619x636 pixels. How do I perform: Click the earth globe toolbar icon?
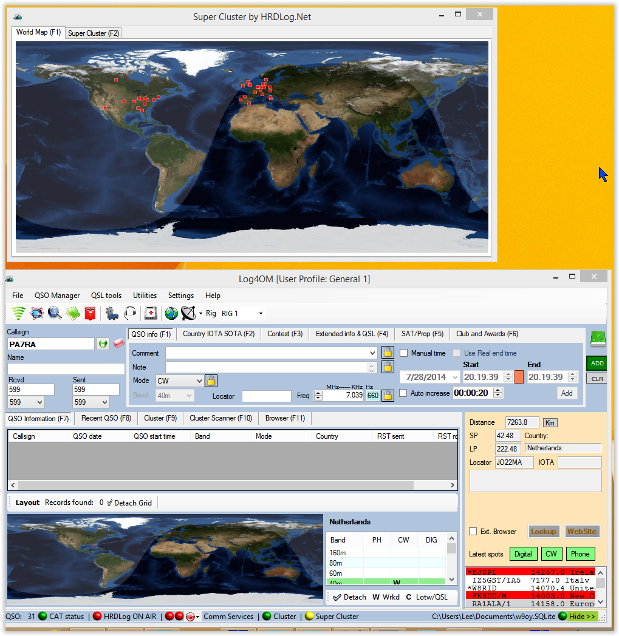tap(171, 313)
